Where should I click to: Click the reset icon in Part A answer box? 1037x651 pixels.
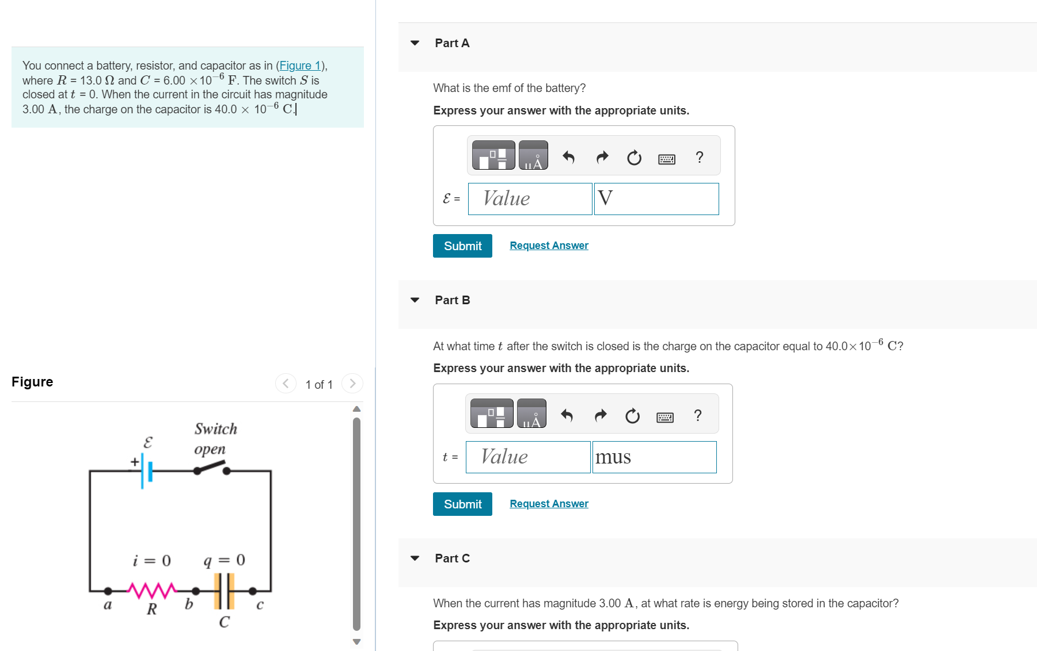[633, 158]
